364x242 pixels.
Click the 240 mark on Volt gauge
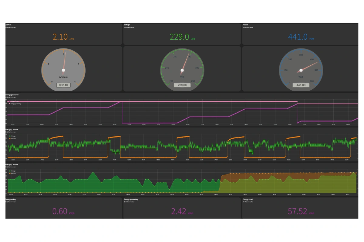click(198, 68)
